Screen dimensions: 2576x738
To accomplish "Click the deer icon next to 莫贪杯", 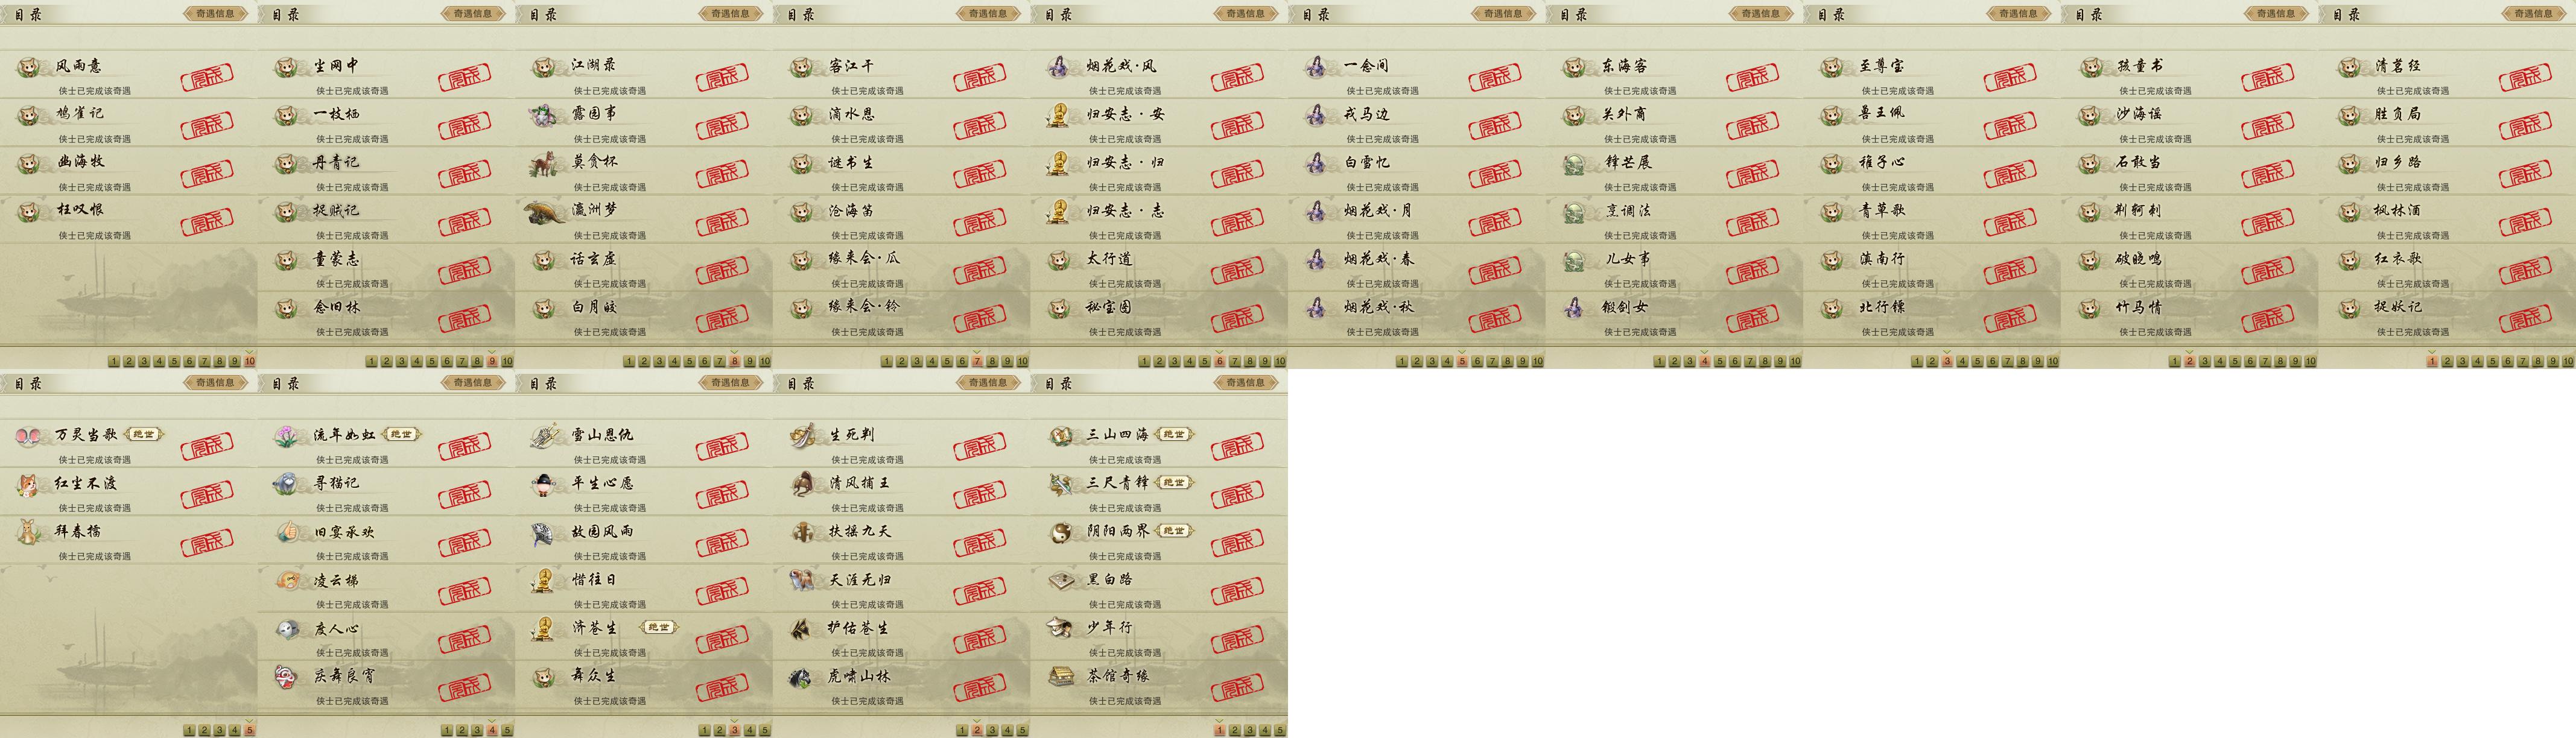I will click(x=544, y=163).
